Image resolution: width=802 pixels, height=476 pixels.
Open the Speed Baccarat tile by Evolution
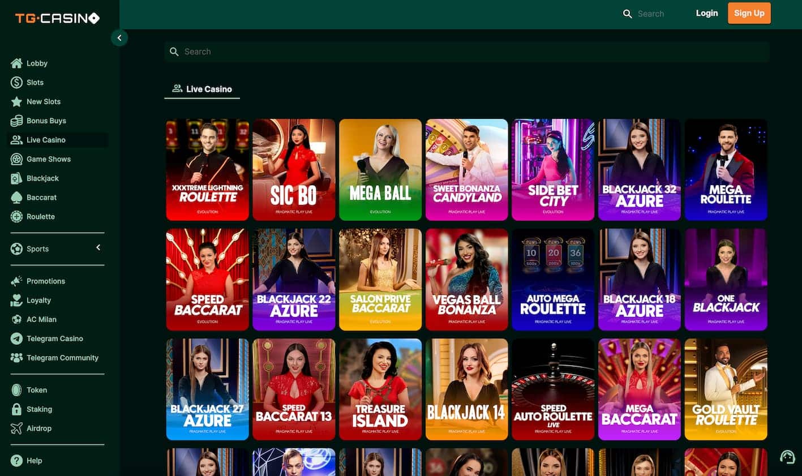click(x=208, y=280)
